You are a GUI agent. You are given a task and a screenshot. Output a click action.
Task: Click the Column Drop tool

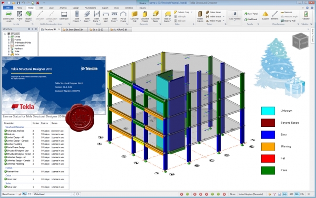click(182, 12)
